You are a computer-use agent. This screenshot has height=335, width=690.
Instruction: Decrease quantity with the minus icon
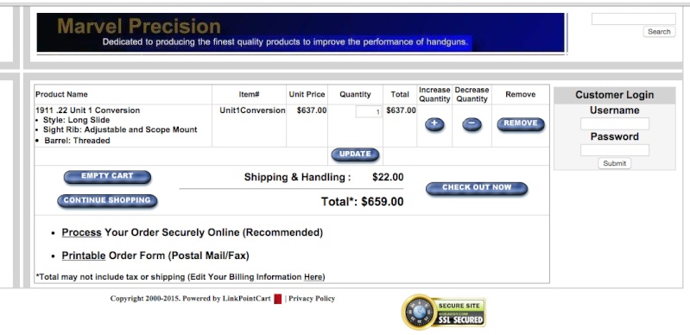(472, 124)
